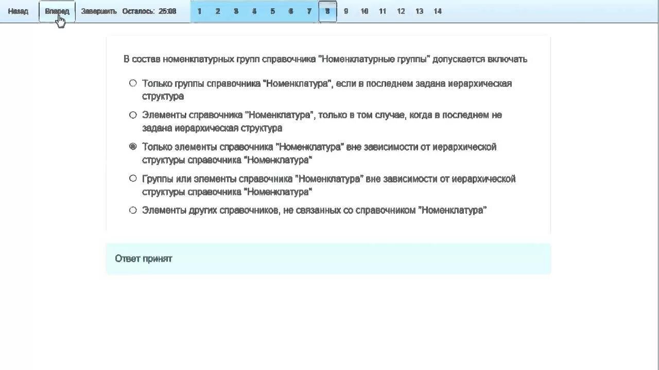The width and height of the screenshot is (659, 370).
Task: Jump to question 1
Action: click(199, 11)
